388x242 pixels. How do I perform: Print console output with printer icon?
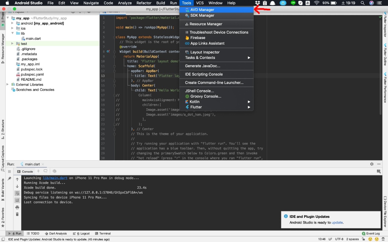pos(17,207)
